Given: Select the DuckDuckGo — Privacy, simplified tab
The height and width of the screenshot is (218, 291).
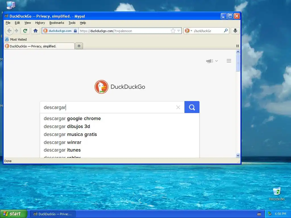Looking at the screenshot, I should pyautogui.click(x=39, y=46).
